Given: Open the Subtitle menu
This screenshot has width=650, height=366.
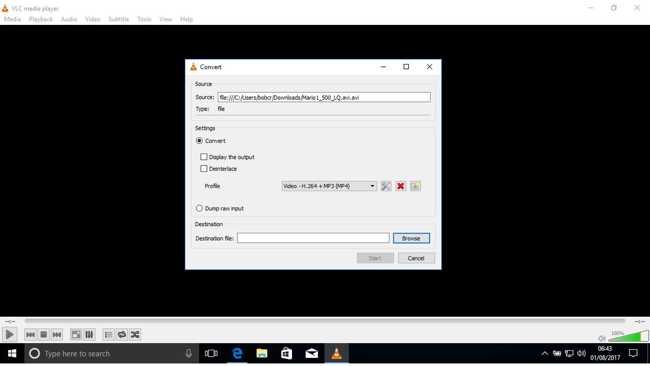Looking at the screenshot, I should (x=118, y=19).
